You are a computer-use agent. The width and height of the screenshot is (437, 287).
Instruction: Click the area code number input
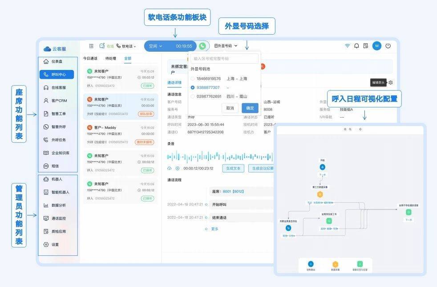[224, 59]
